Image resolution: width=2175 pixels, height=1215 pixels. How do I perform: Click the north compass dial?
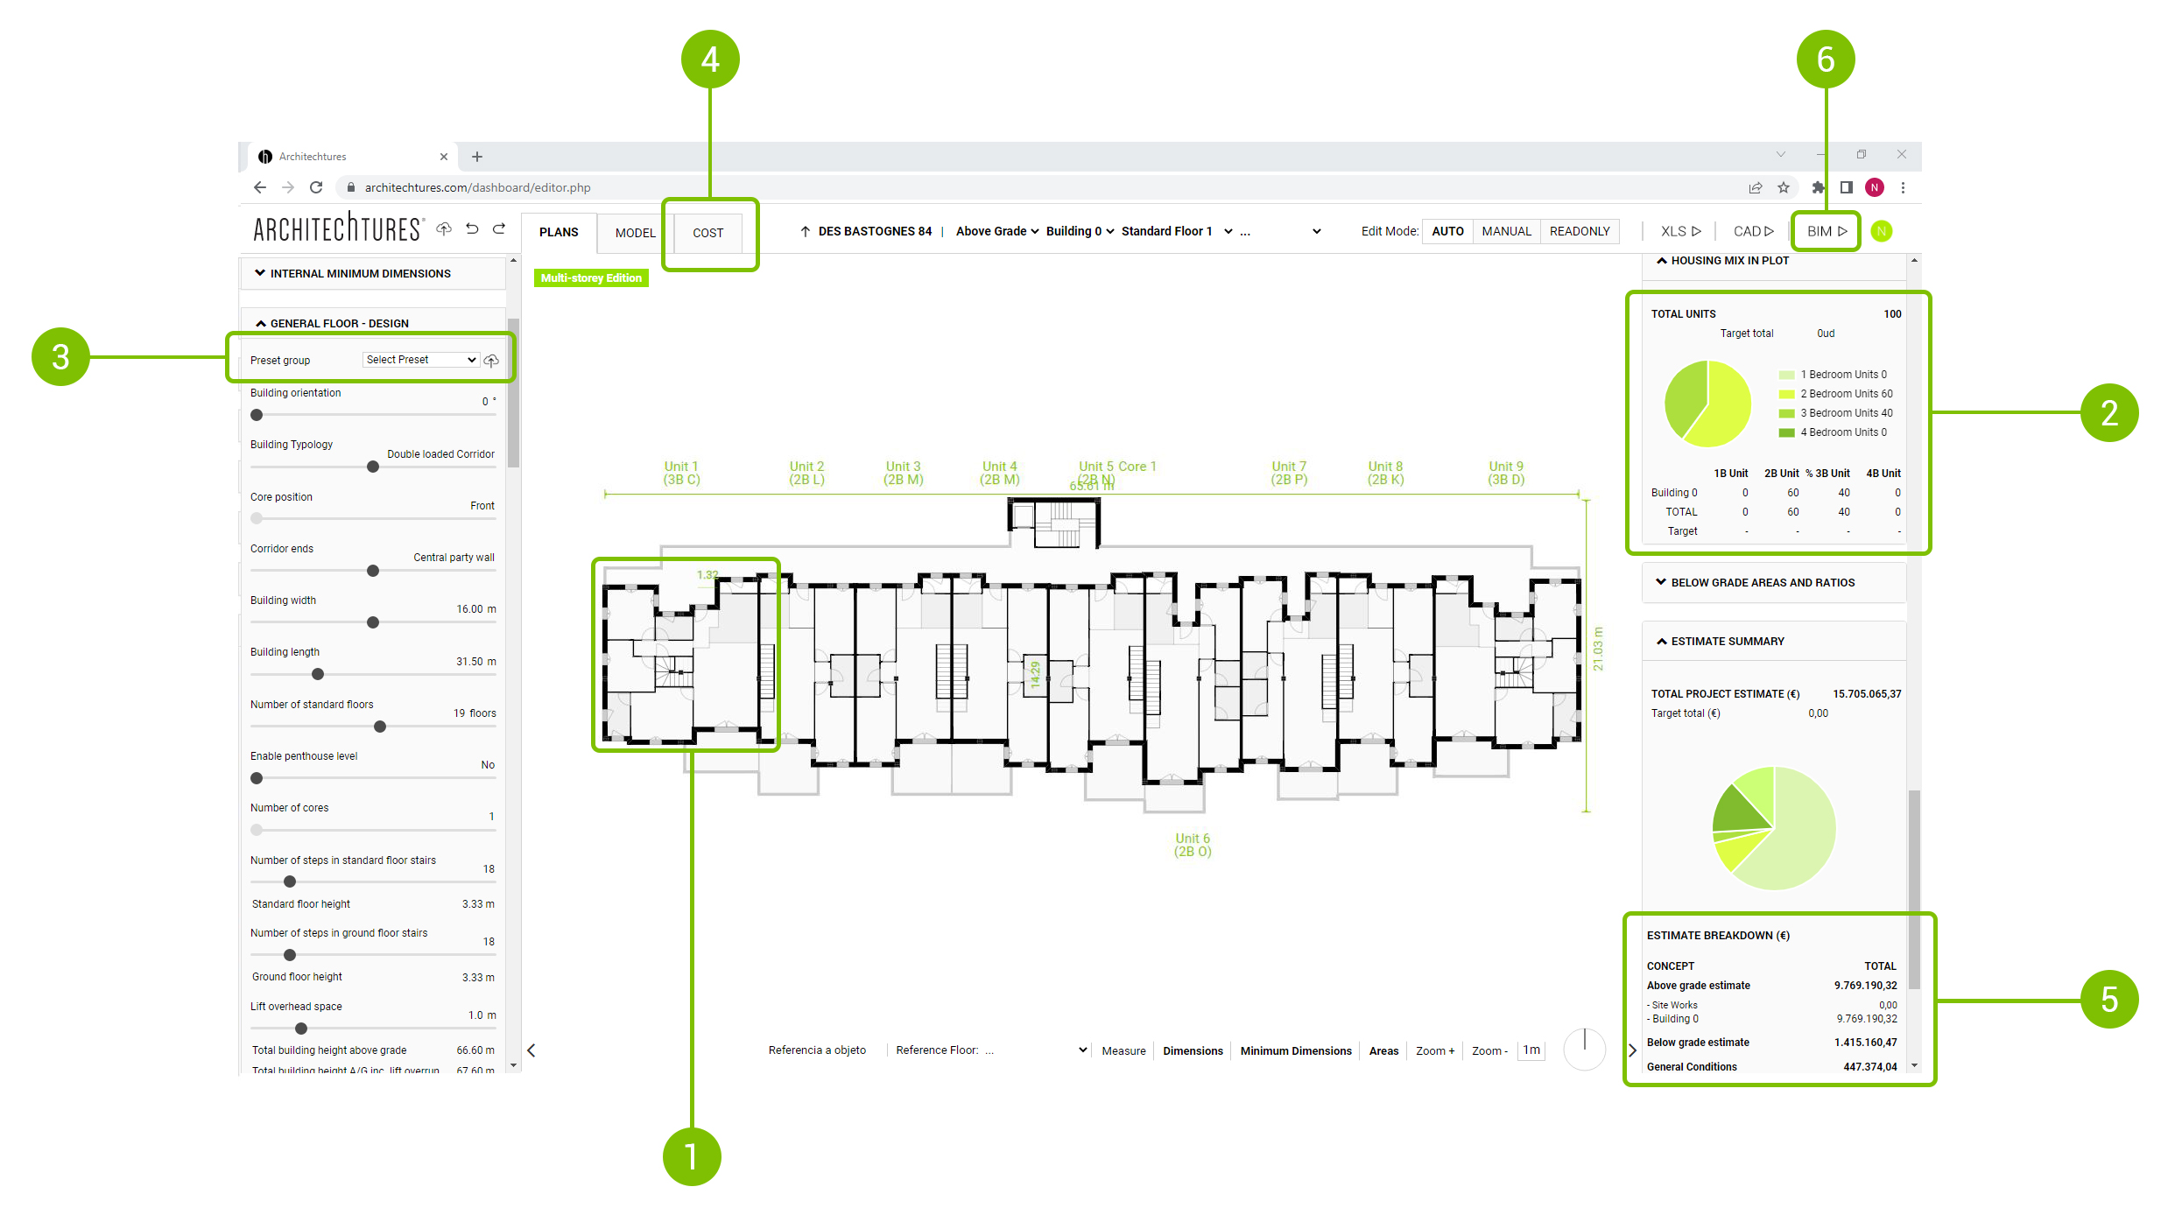(1584, 1049)
